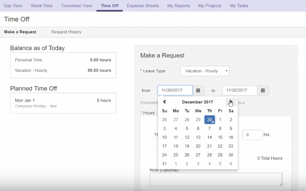Click the hours input box
306x191 pixels.
point(252,135)
